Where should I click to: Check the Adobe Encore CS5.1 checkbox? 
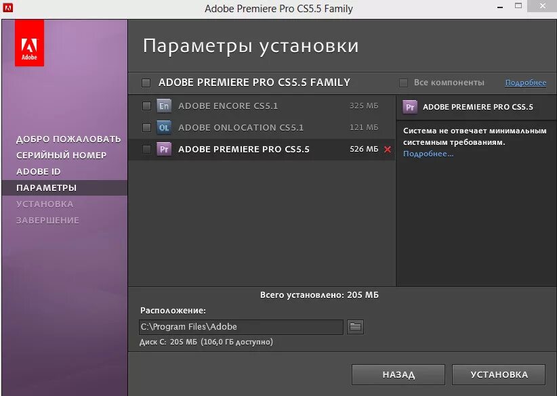point(146,106)
